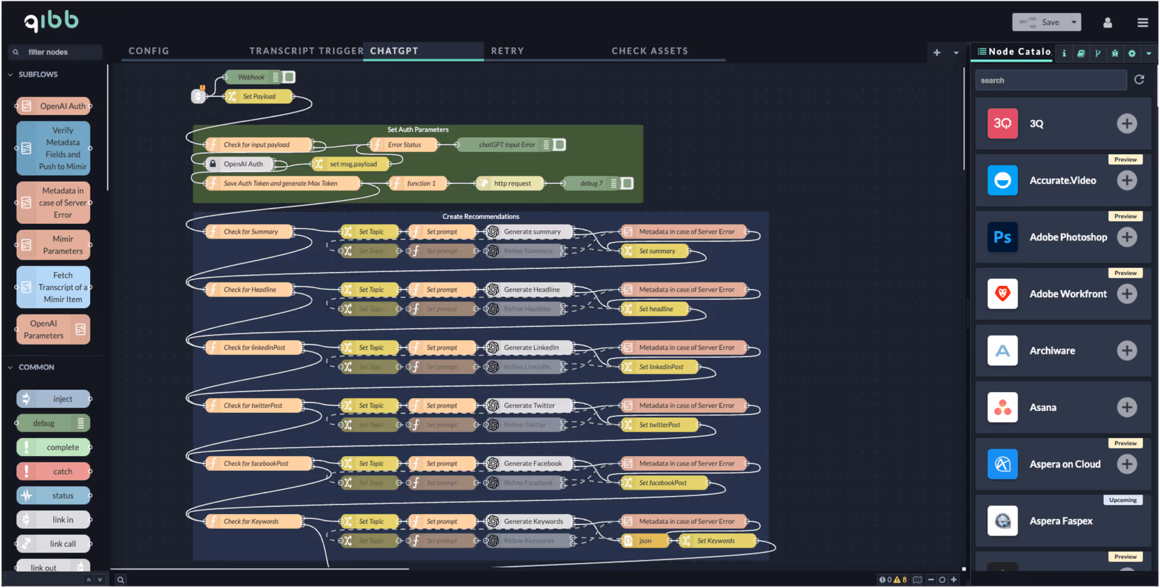This screenshot has width=1160, height=588.
Task: Add Asana node with plus icon
Action: [x=1127, y=408]
